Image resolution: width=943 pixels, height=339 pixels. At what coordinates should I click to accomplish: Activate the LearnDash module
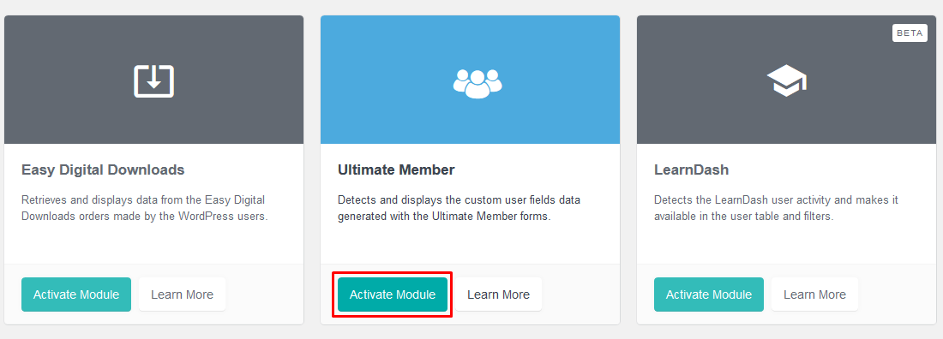[x=709, y=294]
